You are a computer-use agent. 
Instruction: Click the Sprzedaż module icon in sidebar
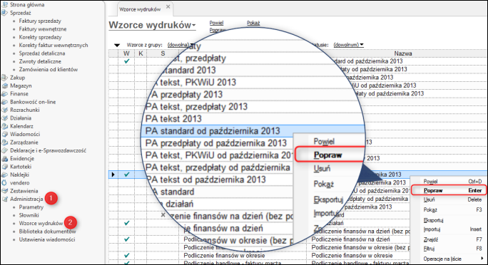4,13
